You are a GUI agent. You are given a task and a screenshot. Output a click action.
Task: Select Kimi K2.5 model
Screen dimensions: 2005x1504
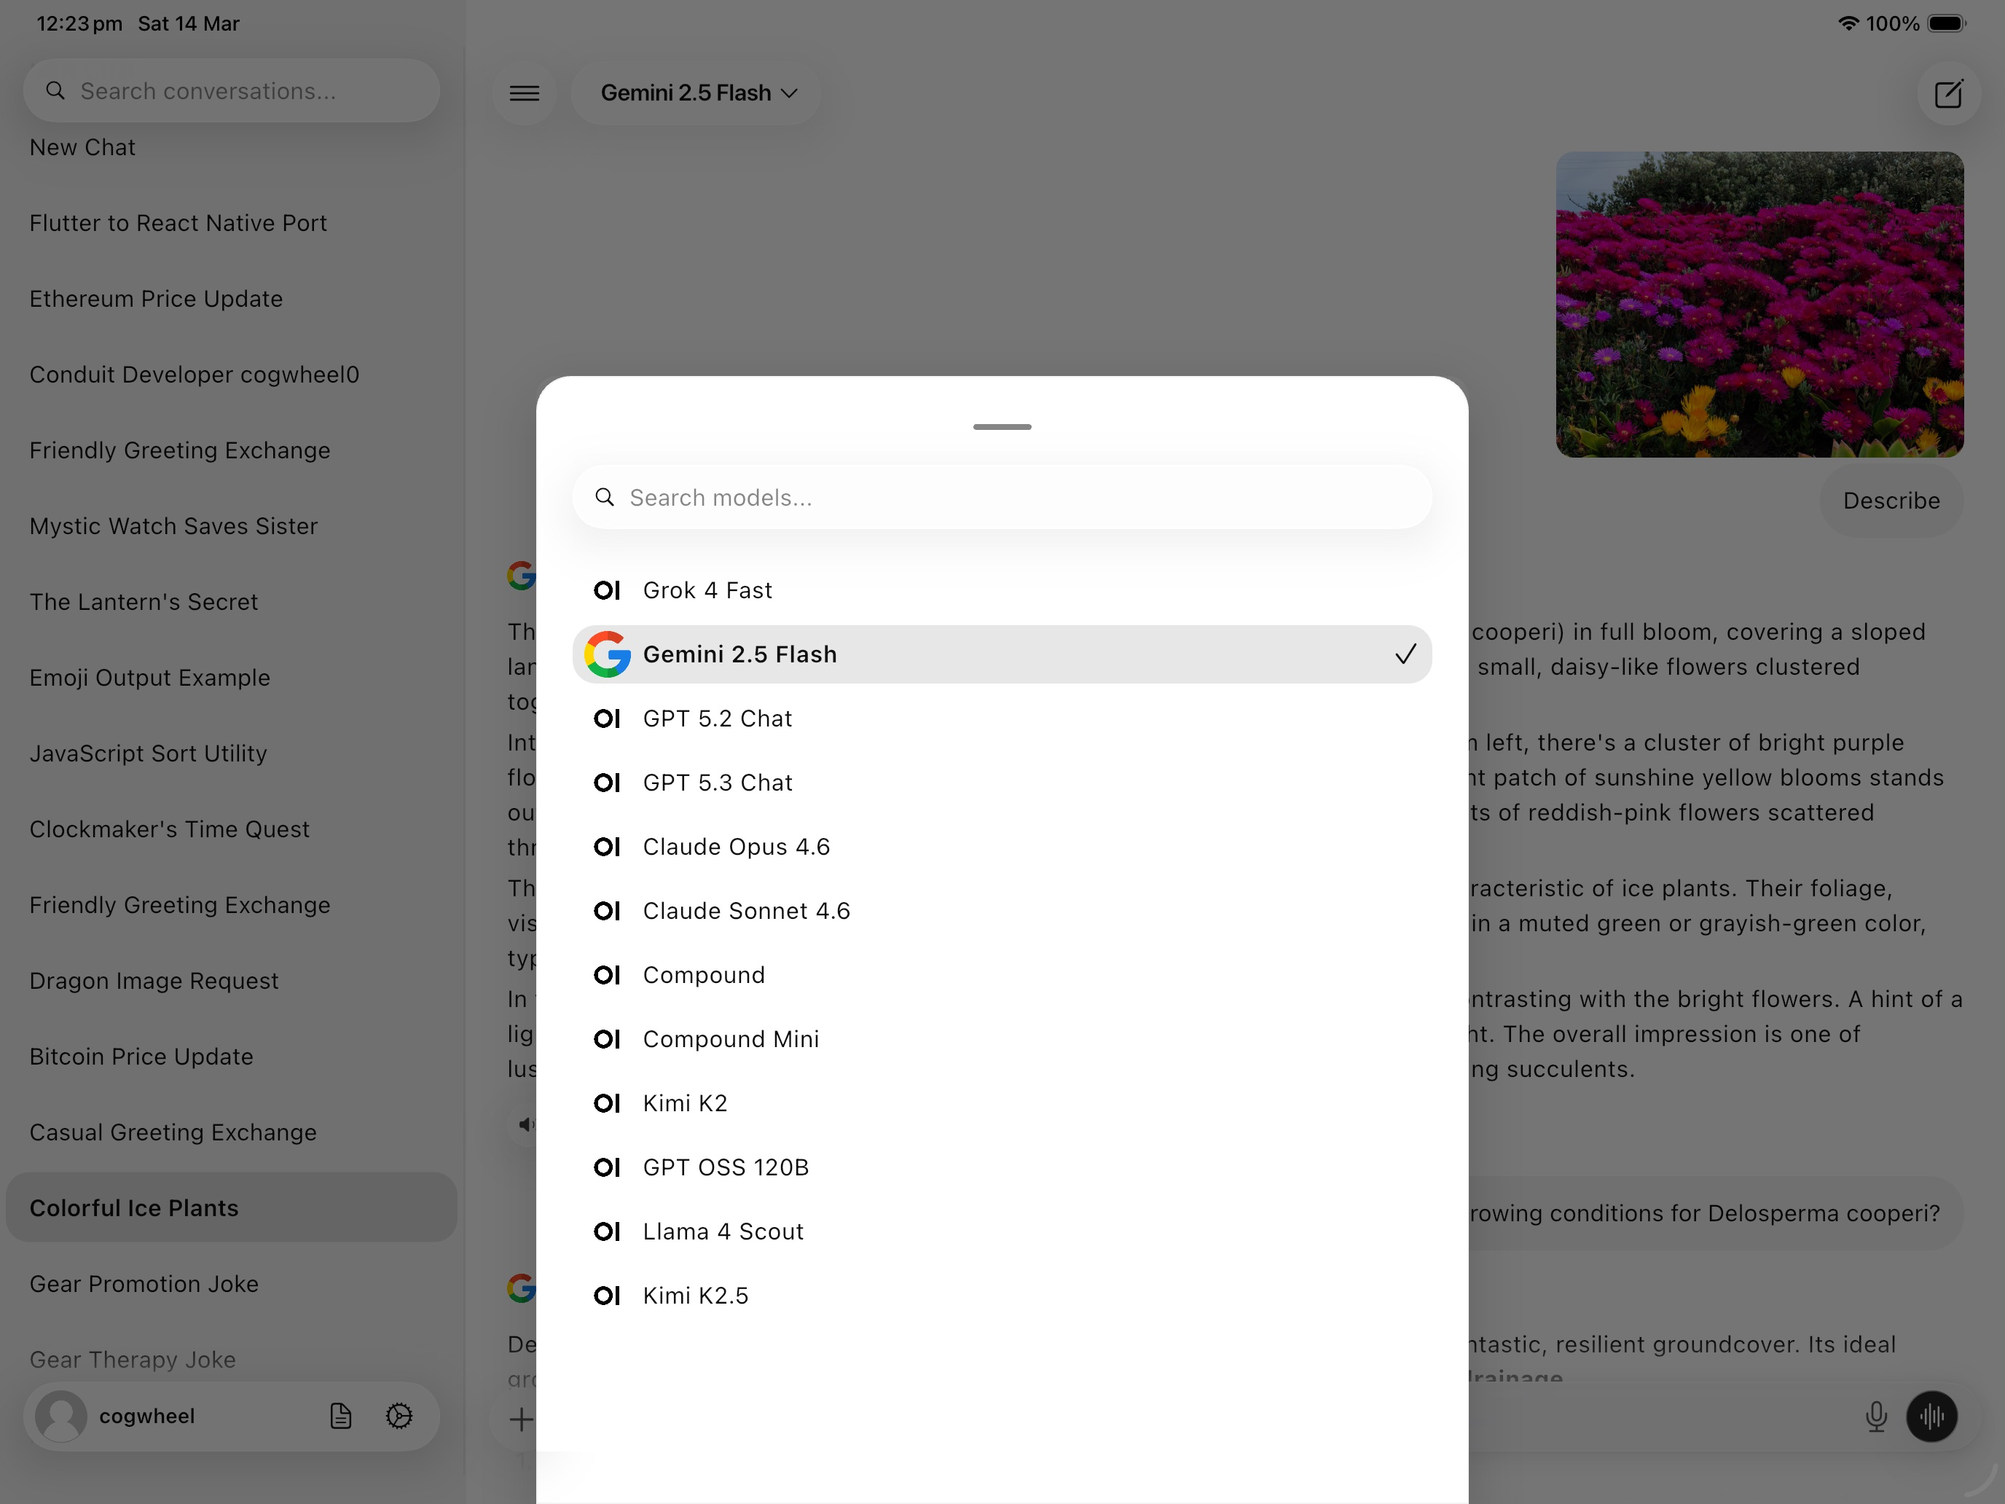[1002, 1296]
